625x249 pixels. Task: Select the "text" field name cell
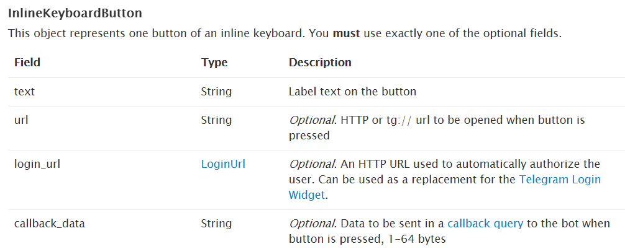[25, 92]
